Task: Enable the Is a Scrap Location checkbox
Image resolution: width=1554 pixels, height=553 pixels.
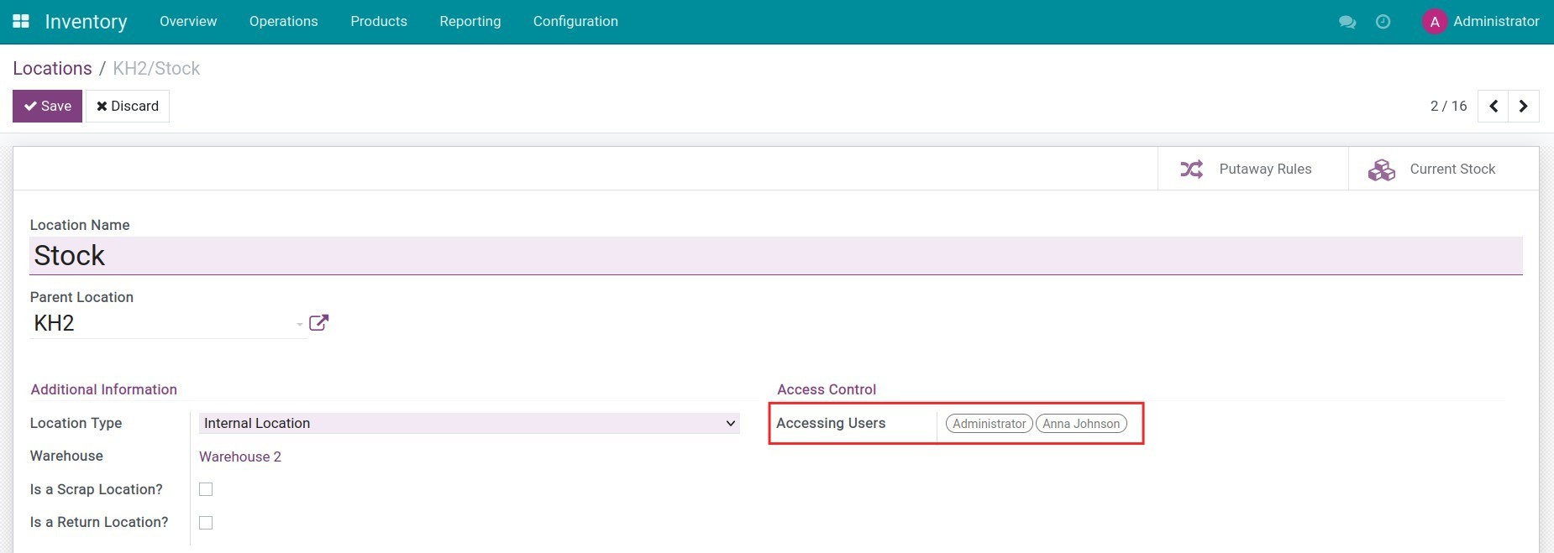Action: click(206, 489)
